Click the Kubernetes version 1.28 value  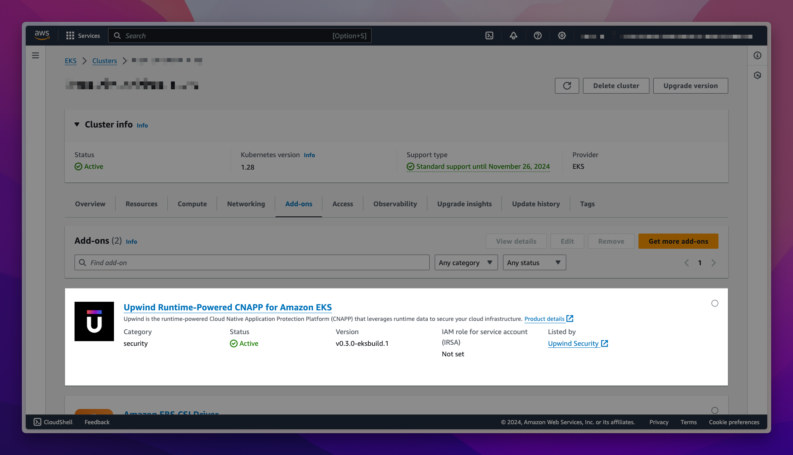pos(247,167)
